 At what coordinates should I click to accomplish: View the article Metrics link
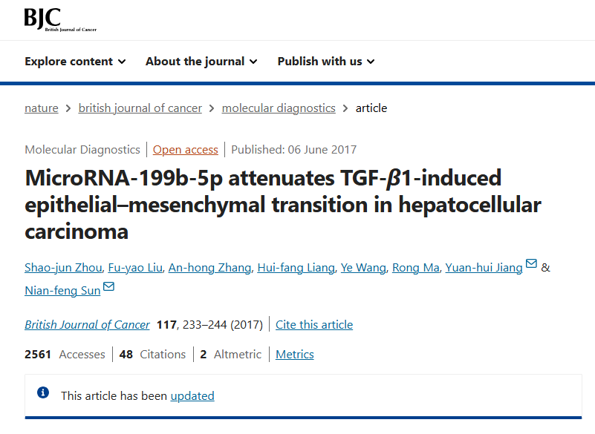294,355
